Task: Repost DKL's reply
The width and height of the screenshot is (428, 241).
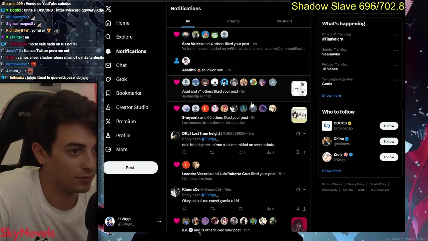Action: click(212, 152)
